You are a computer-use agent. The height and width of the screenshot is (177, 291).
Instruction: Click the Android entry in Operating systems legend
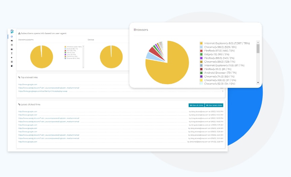pos(71,49)
